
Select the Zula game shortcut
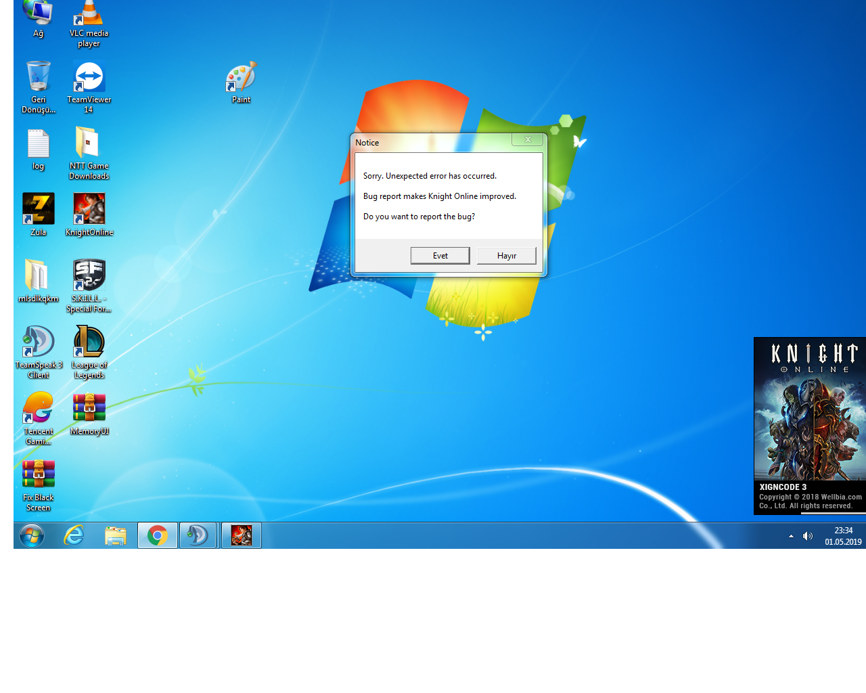click(x=39, y=215)
